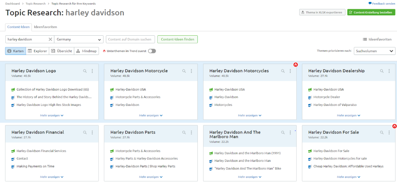Search icon on Marlboro Man card
Viewport: 397px width, 183px height.
tap(283, 132)
